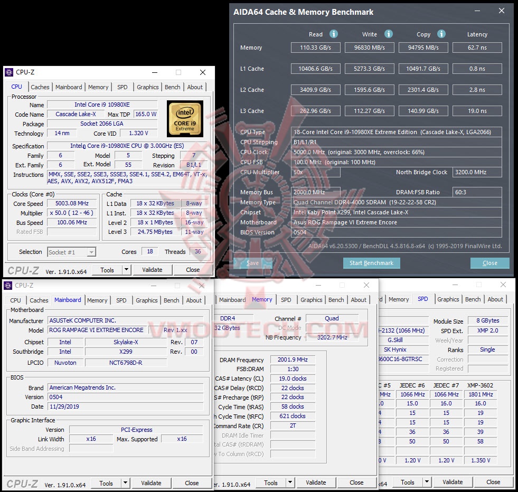Click Start Benchmark in AIDA64
The image size is (518, 492).
point(371,263)
